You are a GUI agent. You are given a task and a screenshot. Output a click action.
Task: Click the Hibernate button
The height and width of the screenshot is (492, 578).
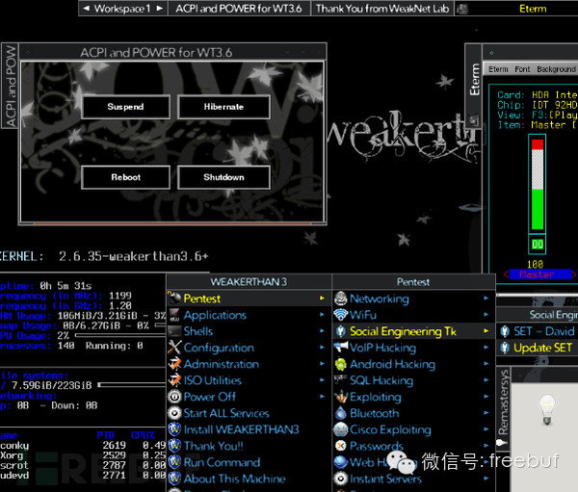[x=223, y=107]
